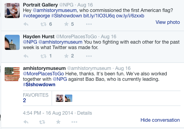Screen dimensions: 184x129
Task: Open more options on amhistorymuseum tweet
Action: (x=74, y=122)
